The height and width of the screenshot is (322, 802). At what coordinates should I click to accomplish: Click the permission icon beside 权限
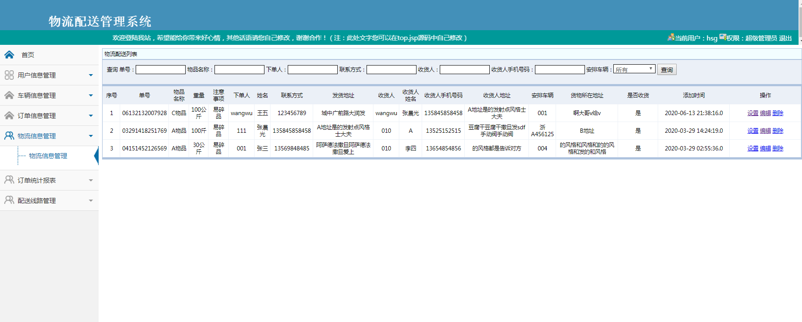click(723, 37)
